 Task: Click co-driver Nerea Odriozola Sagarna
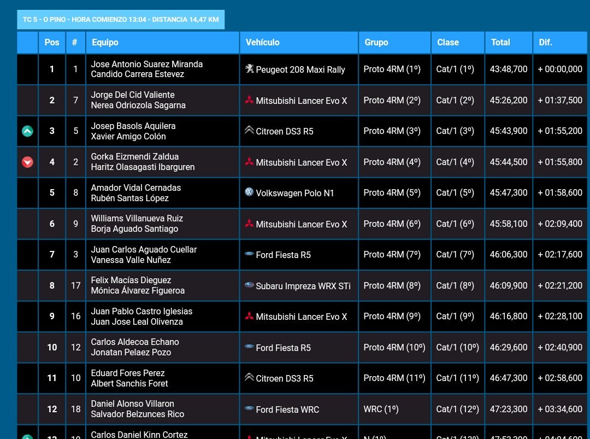point(138,106)
